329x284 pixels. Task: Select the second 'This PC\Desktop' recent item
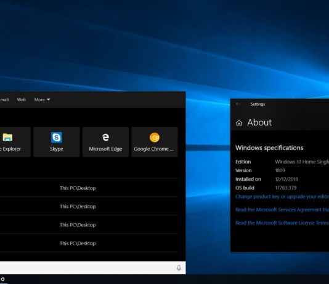[89, 207]
